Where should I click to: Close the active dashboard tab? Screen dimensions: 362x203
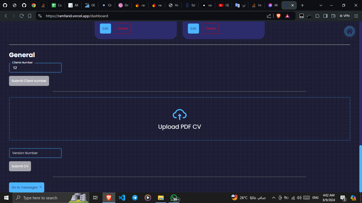293,5
